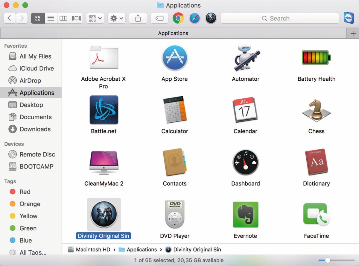359x266 pixels.
Task: Show All Tags in sidebar
Action: click(x=31, y=252)
